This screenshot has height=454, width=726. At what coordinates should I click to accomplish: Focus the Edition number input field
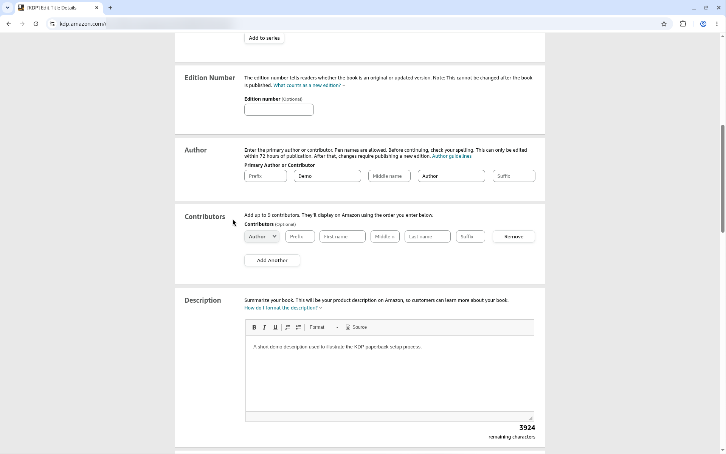coord(279,110)
